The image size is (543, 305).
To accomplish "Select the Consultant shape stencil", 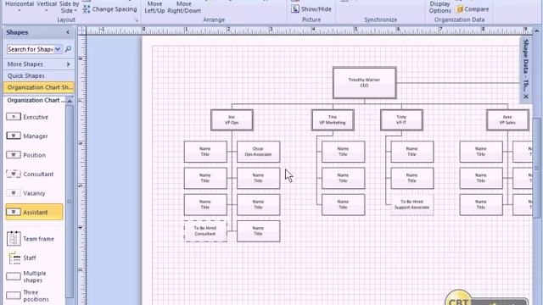I will click(30, 174).
